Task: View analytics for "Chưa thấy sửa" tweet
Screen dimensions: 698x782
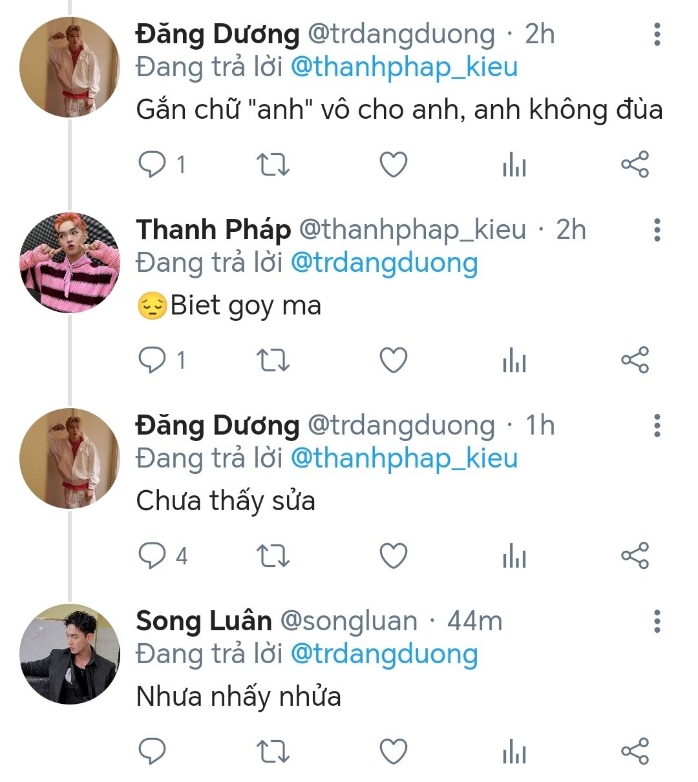Action: click(514, 556)
